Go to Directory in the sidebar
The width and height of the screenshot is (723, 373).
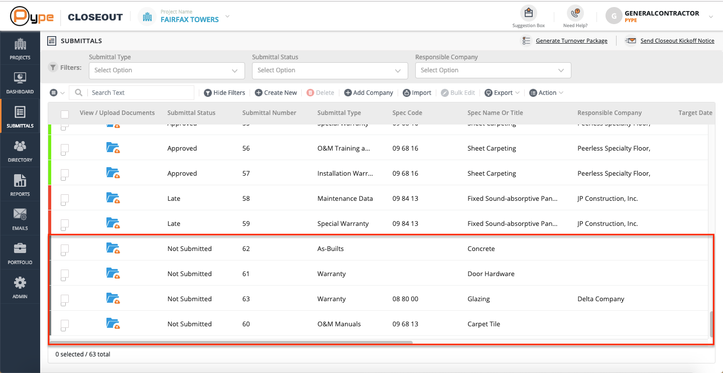click(20, 151)
